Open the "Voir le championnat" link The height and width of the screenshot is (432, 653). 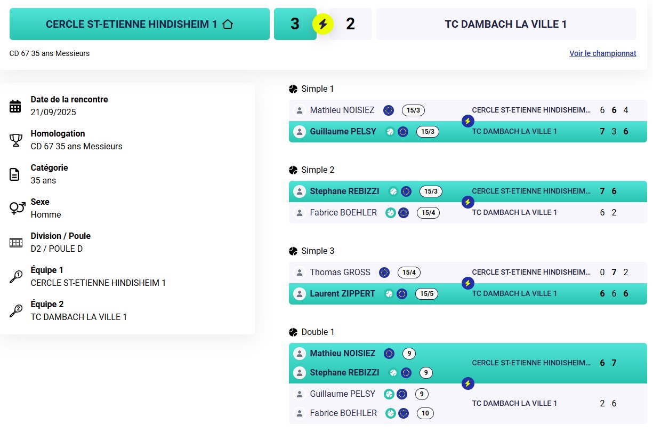[602, 53]
